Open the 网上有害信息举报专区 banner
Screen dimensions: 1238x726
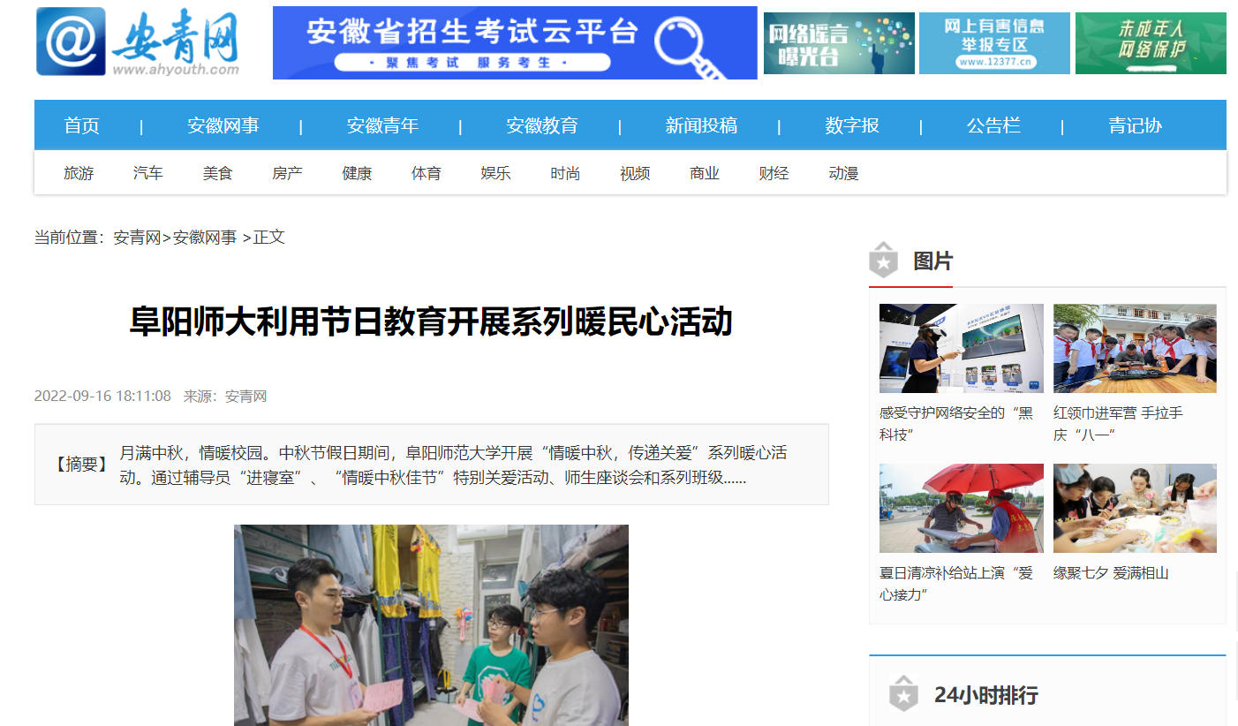pos(994,43)
